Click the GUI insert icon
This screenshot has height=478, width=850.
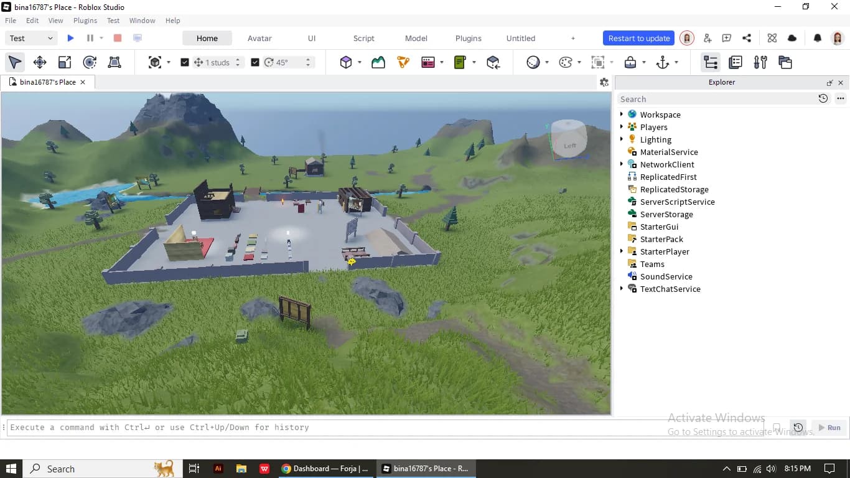(x=427, y=62)
